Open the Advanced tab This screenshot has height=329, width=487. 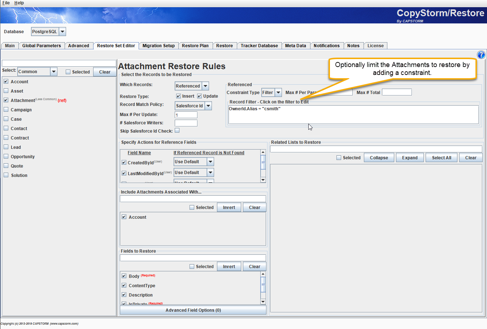coord(78,46)
